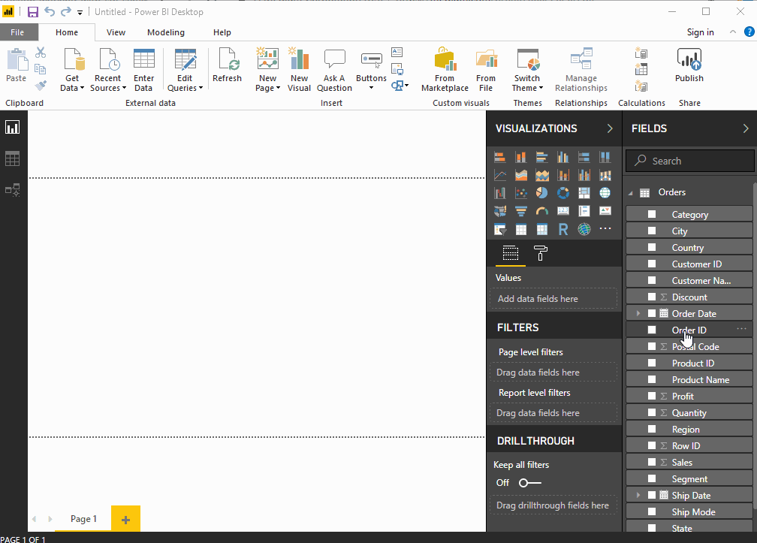The image size is (757, 543).
Task: Check the Sales field checkbox
Action: tap(652, 462)
